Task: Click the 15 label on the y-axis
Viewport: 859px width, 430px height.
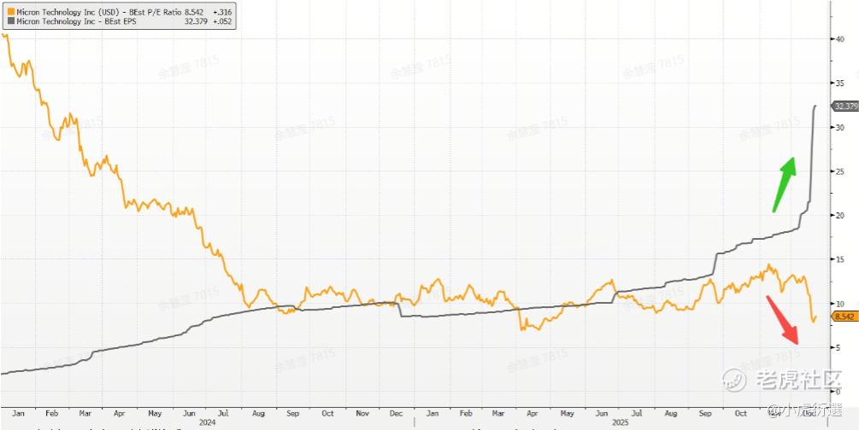Action: pyautogui.click(x=838, y=259)
